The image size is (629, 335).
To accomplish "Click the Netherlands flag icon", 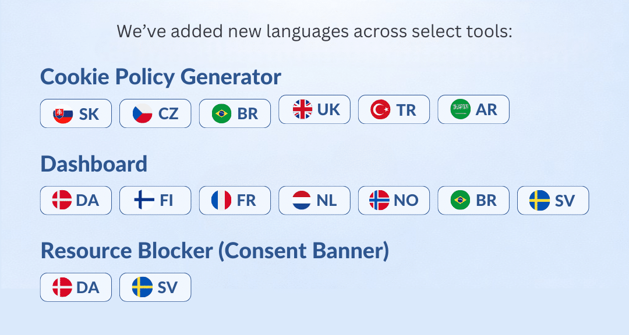I will coord(302,201).
